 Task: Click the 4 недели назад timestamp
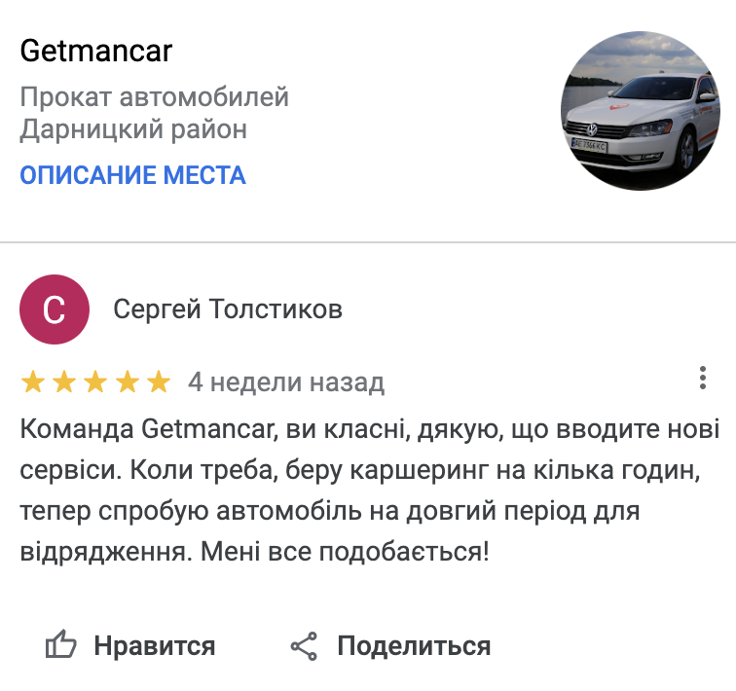286,382
